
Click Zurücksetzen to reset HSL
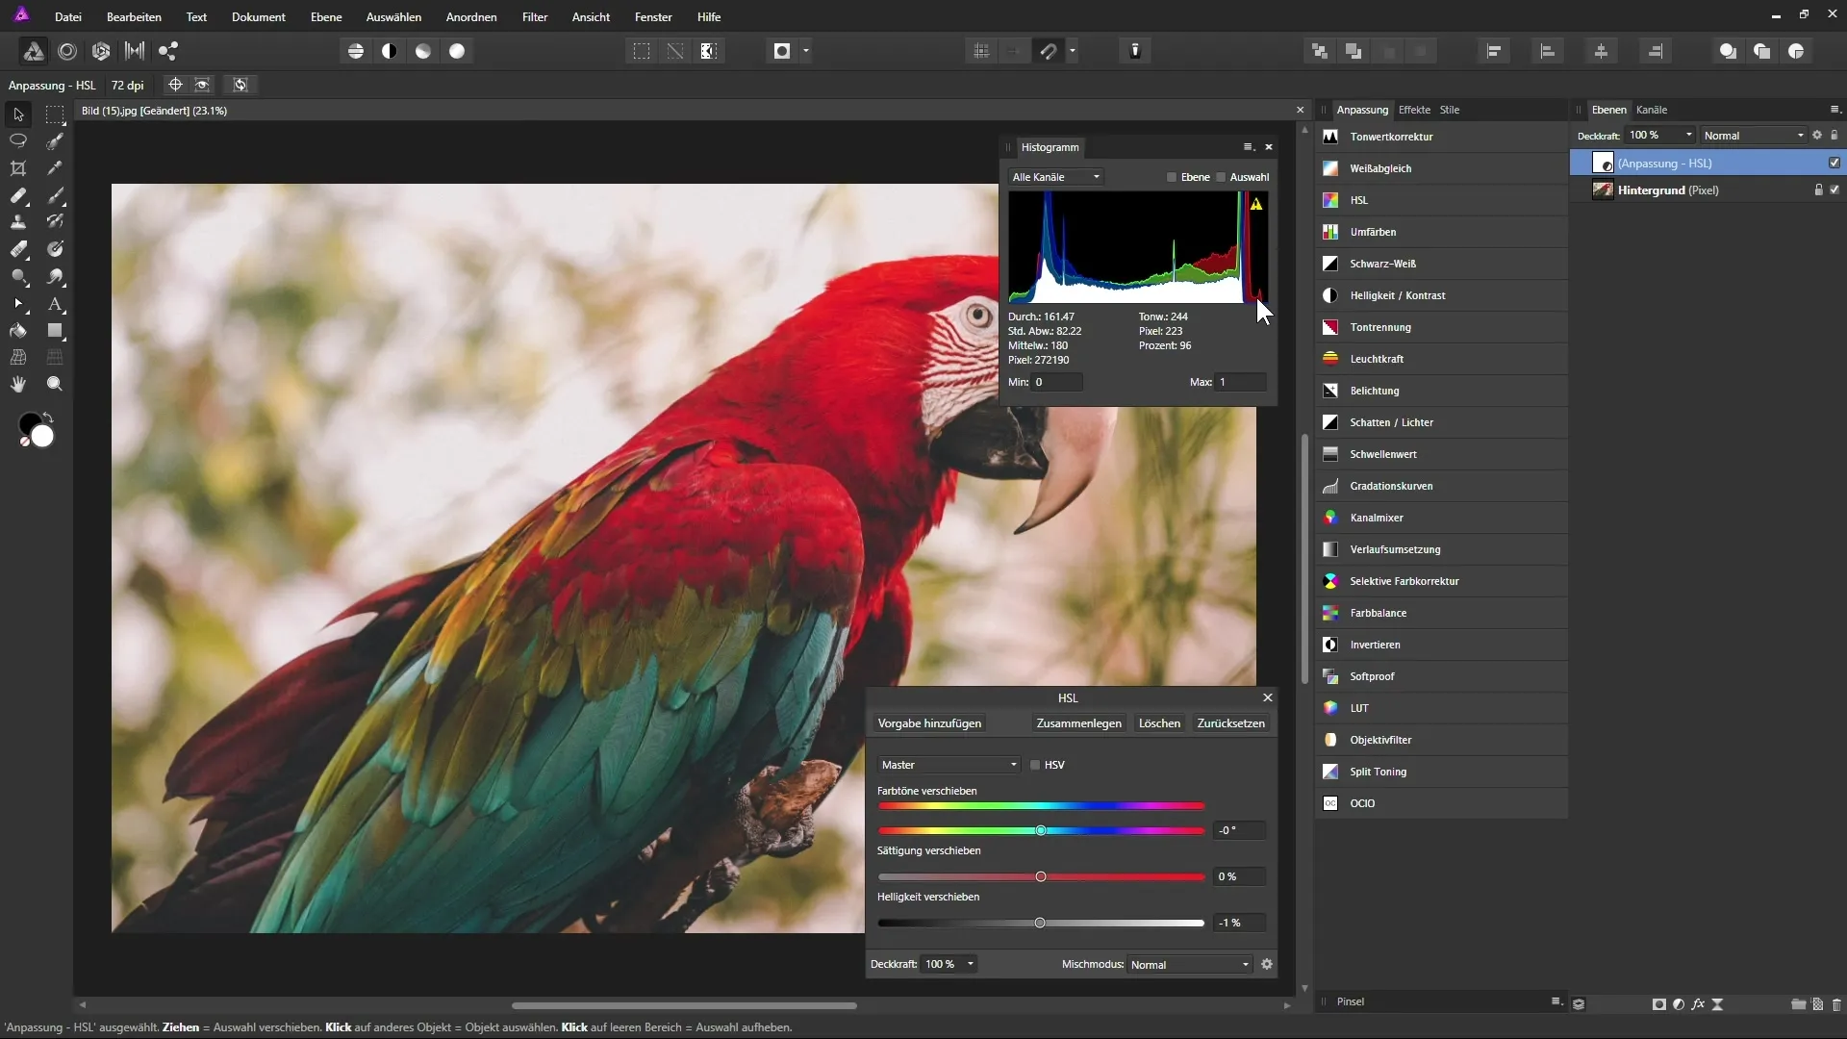click(1230, 723)
